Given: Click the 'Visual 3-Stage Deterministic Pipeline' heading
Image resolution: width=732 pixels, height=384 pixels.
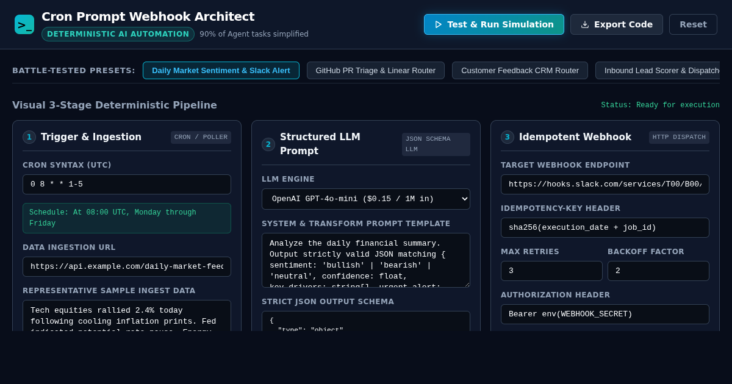Looking at the screenshot, I should [x=115, y=105].
